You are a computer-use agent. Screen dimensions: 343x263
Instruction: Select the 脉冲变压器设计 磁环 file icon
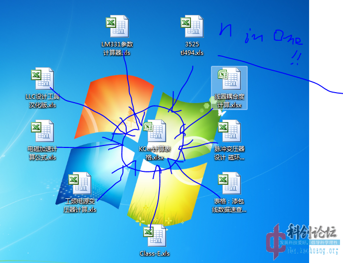click(x=229, y=131)
